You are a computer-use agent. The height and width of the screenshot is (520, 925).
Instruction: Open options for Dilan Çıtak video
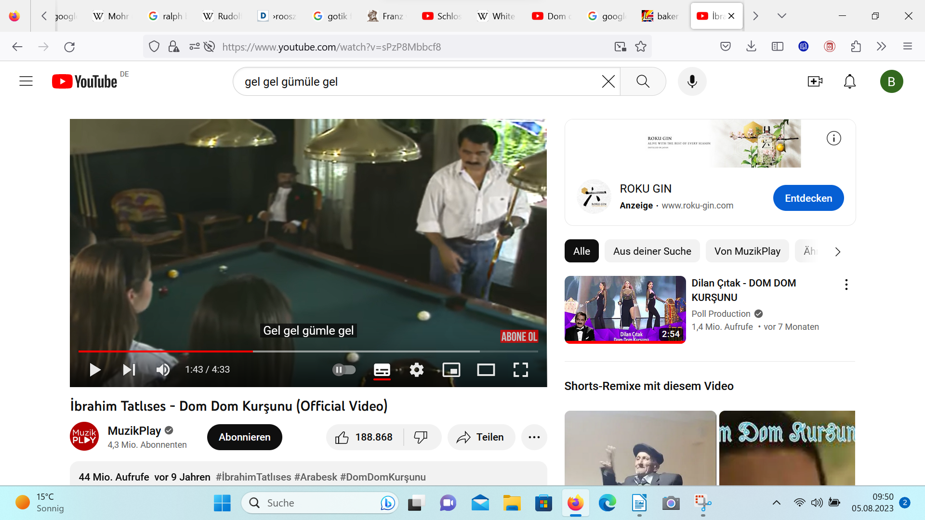846,285
